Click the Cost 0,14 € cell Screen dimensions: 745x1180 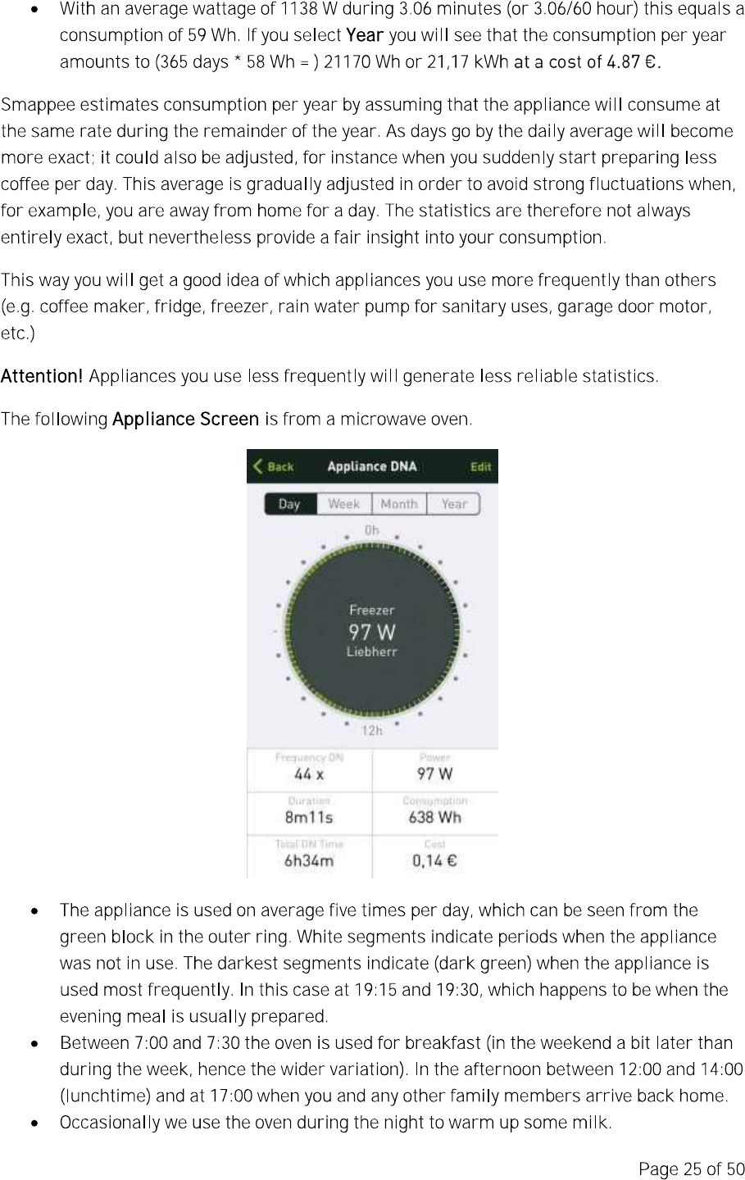(x=435, y=855)
